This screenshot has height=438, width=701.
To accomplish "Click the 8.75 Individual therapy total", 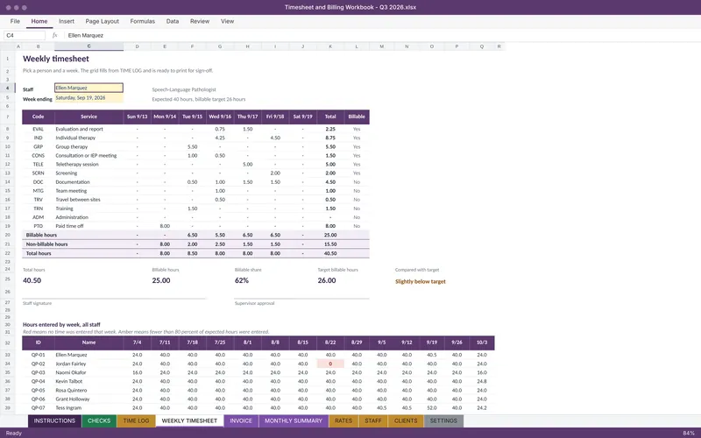I will coord(330,138).
